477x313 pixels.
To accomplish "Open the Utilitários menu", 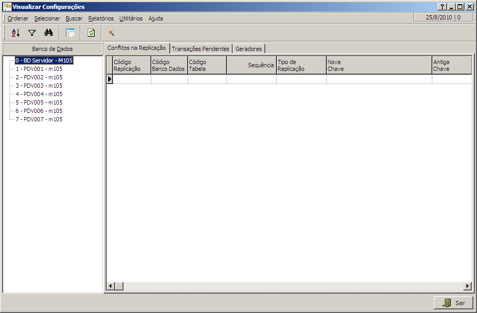I will (131, 18).
